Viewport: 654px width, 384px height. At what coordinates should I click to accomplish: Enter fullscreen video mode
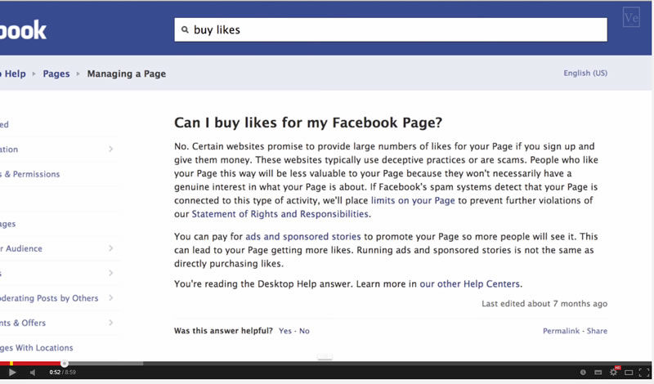pos(644,373)
